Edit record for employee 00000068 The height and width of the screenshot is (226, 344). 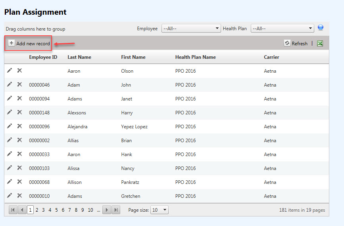(x=10, y=182)
